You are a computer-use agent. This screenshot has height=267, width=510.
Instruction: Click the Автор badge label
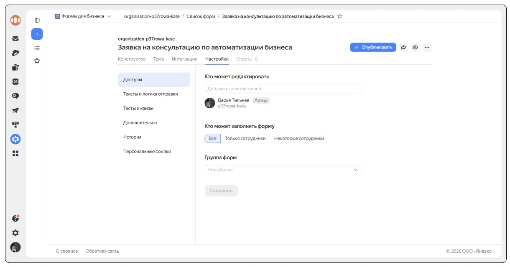pos(261,100)
